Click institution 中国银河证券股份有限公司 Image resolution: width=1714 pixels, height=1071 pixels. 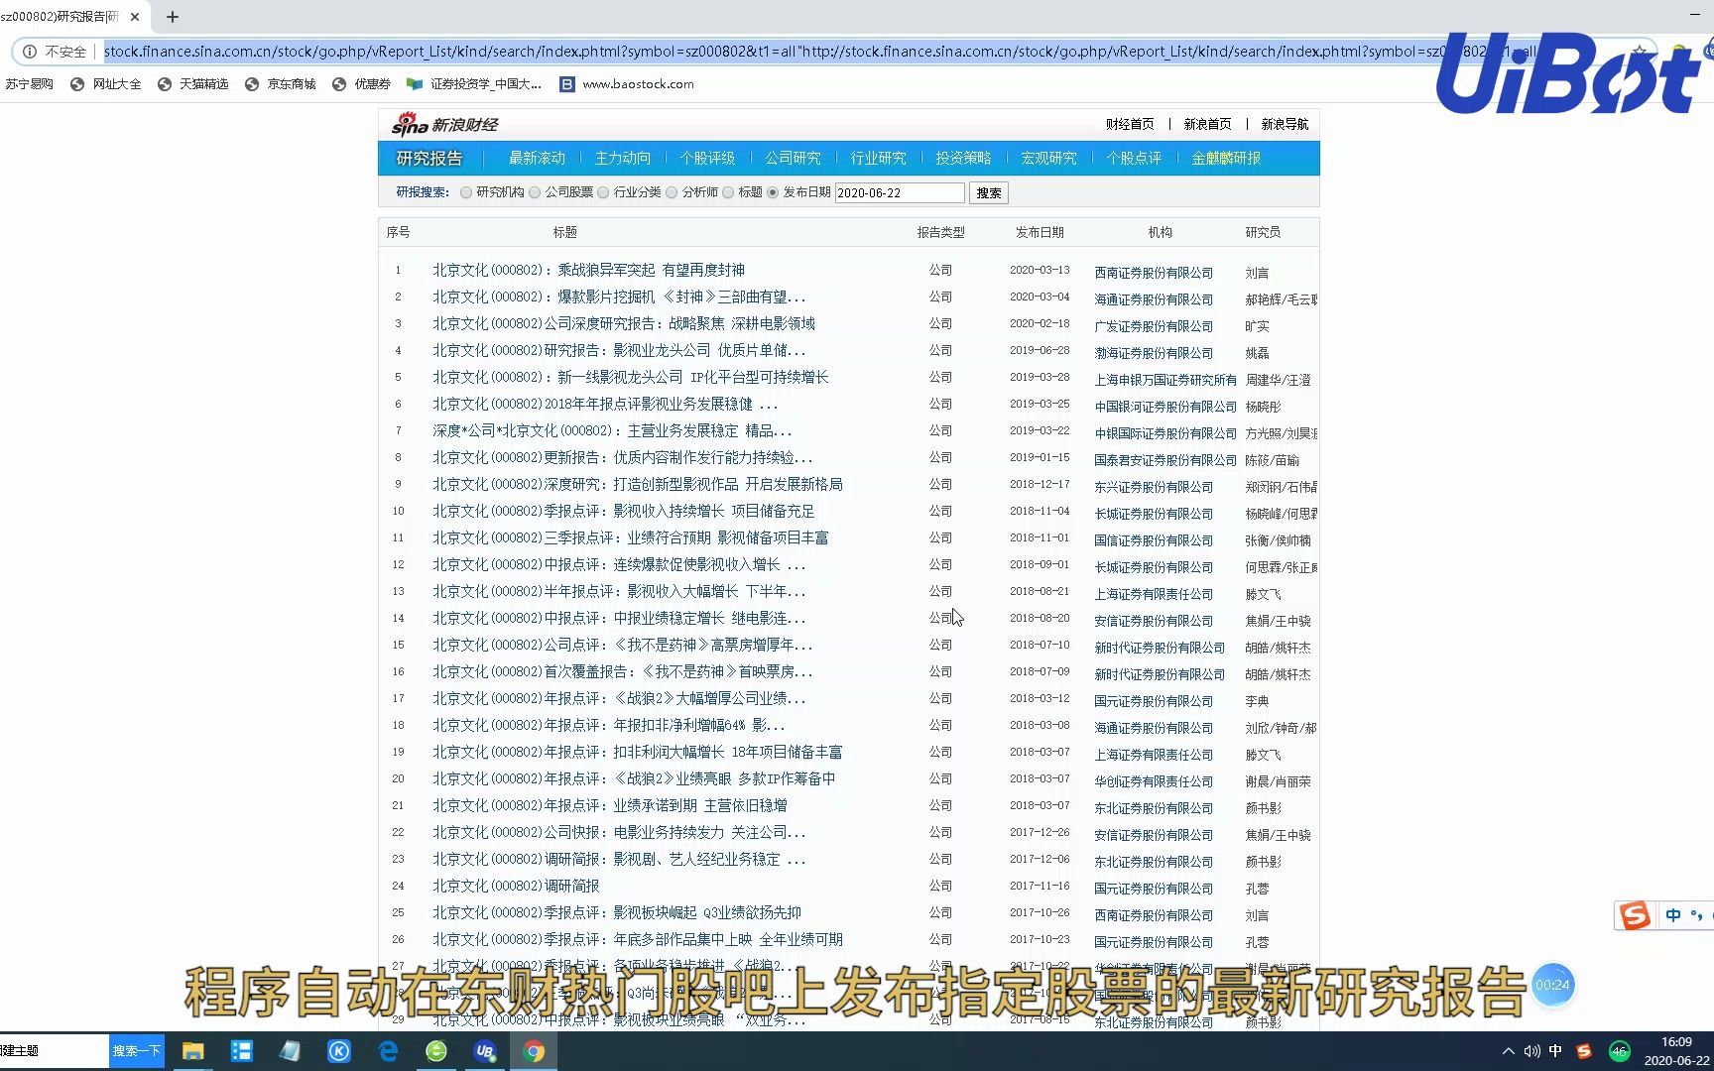[x=1165, y=407]
